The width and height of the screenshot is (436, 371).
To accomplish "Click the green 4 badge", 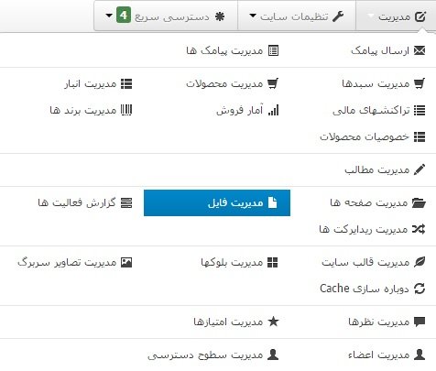I will (124, 15).
